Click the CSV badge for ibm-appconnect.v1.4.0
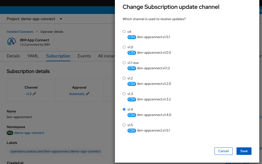This screenshot has width=262, height=164. coord(132,115)
